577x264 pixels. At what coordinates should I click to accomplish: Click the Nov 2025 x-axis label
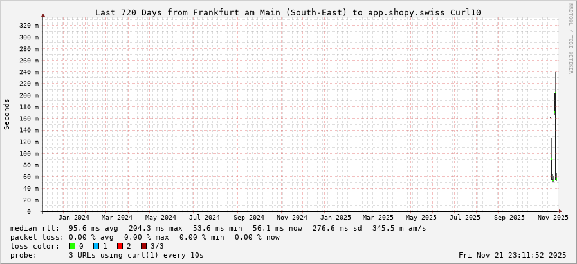[x=553, y=218]
